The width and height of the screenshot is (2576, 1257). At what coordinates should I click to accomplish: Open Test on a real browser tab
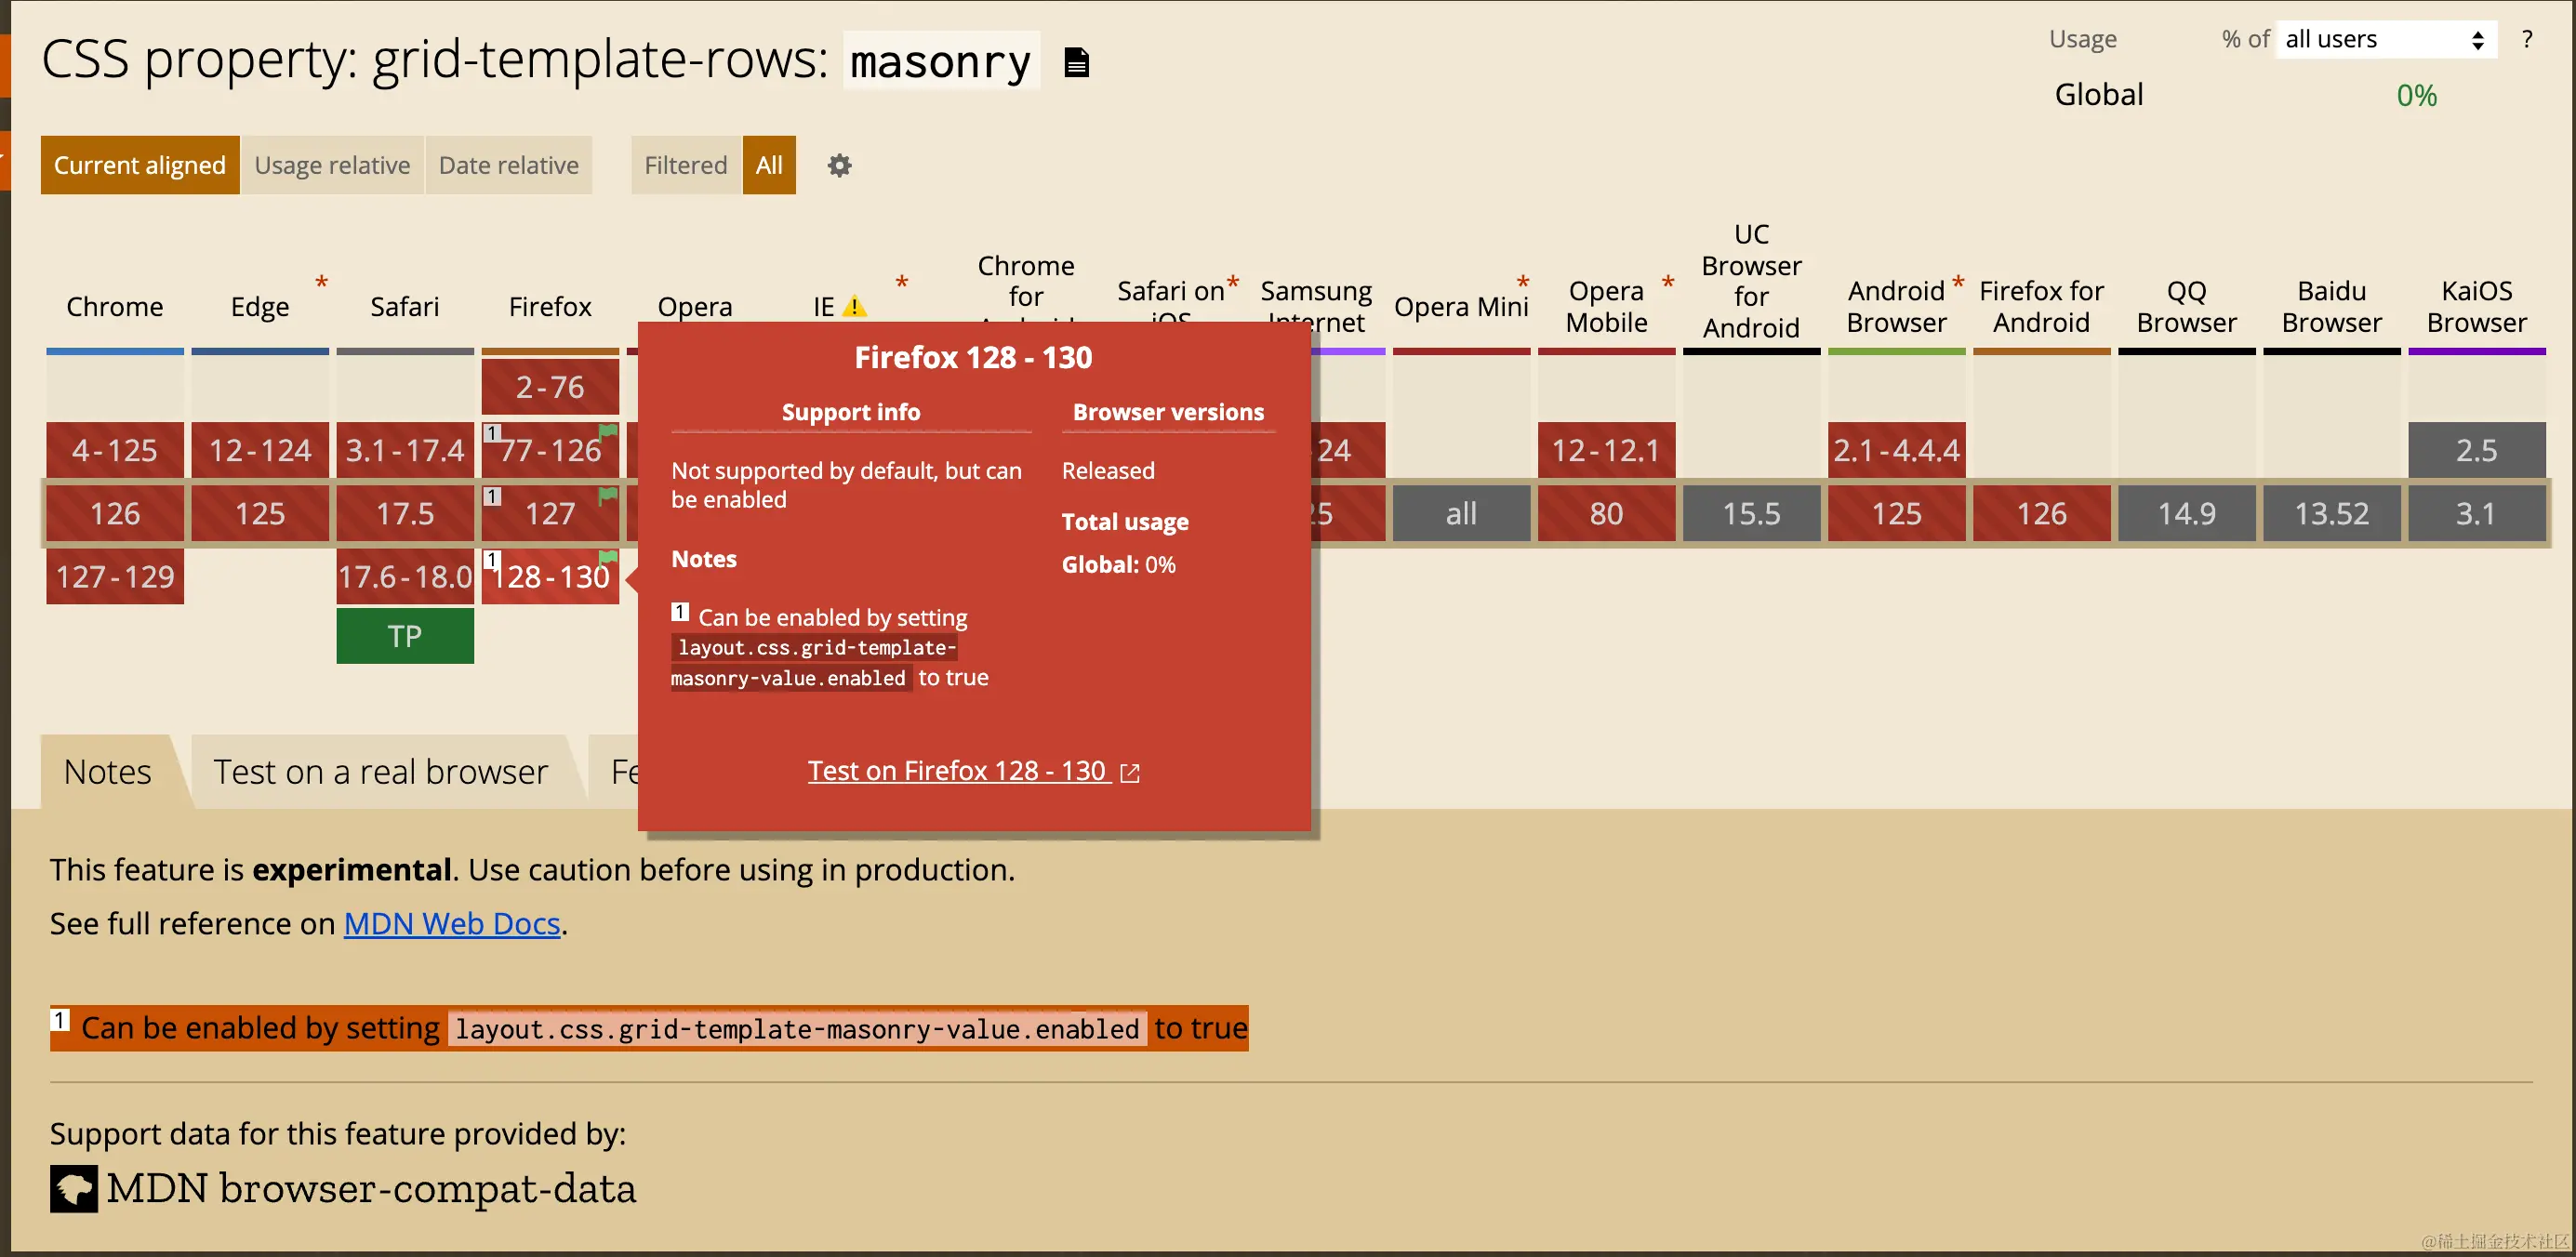point(380,772)
